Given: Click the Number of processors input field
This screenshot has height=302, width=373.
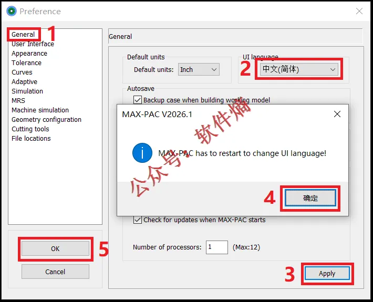Looking at the screenshot, I should 217,247.
